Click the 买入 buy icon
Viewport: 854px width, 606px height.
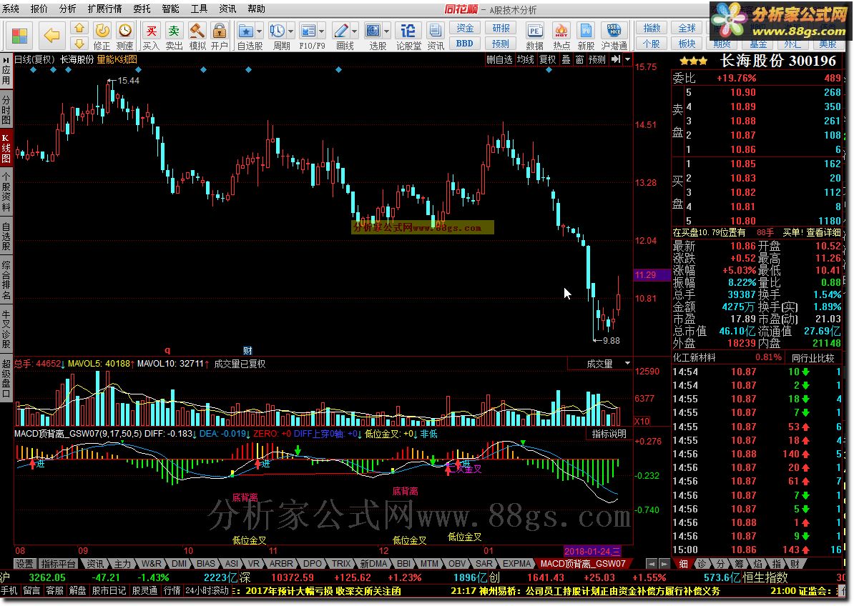pyautogui.click(x=151, y=36)
